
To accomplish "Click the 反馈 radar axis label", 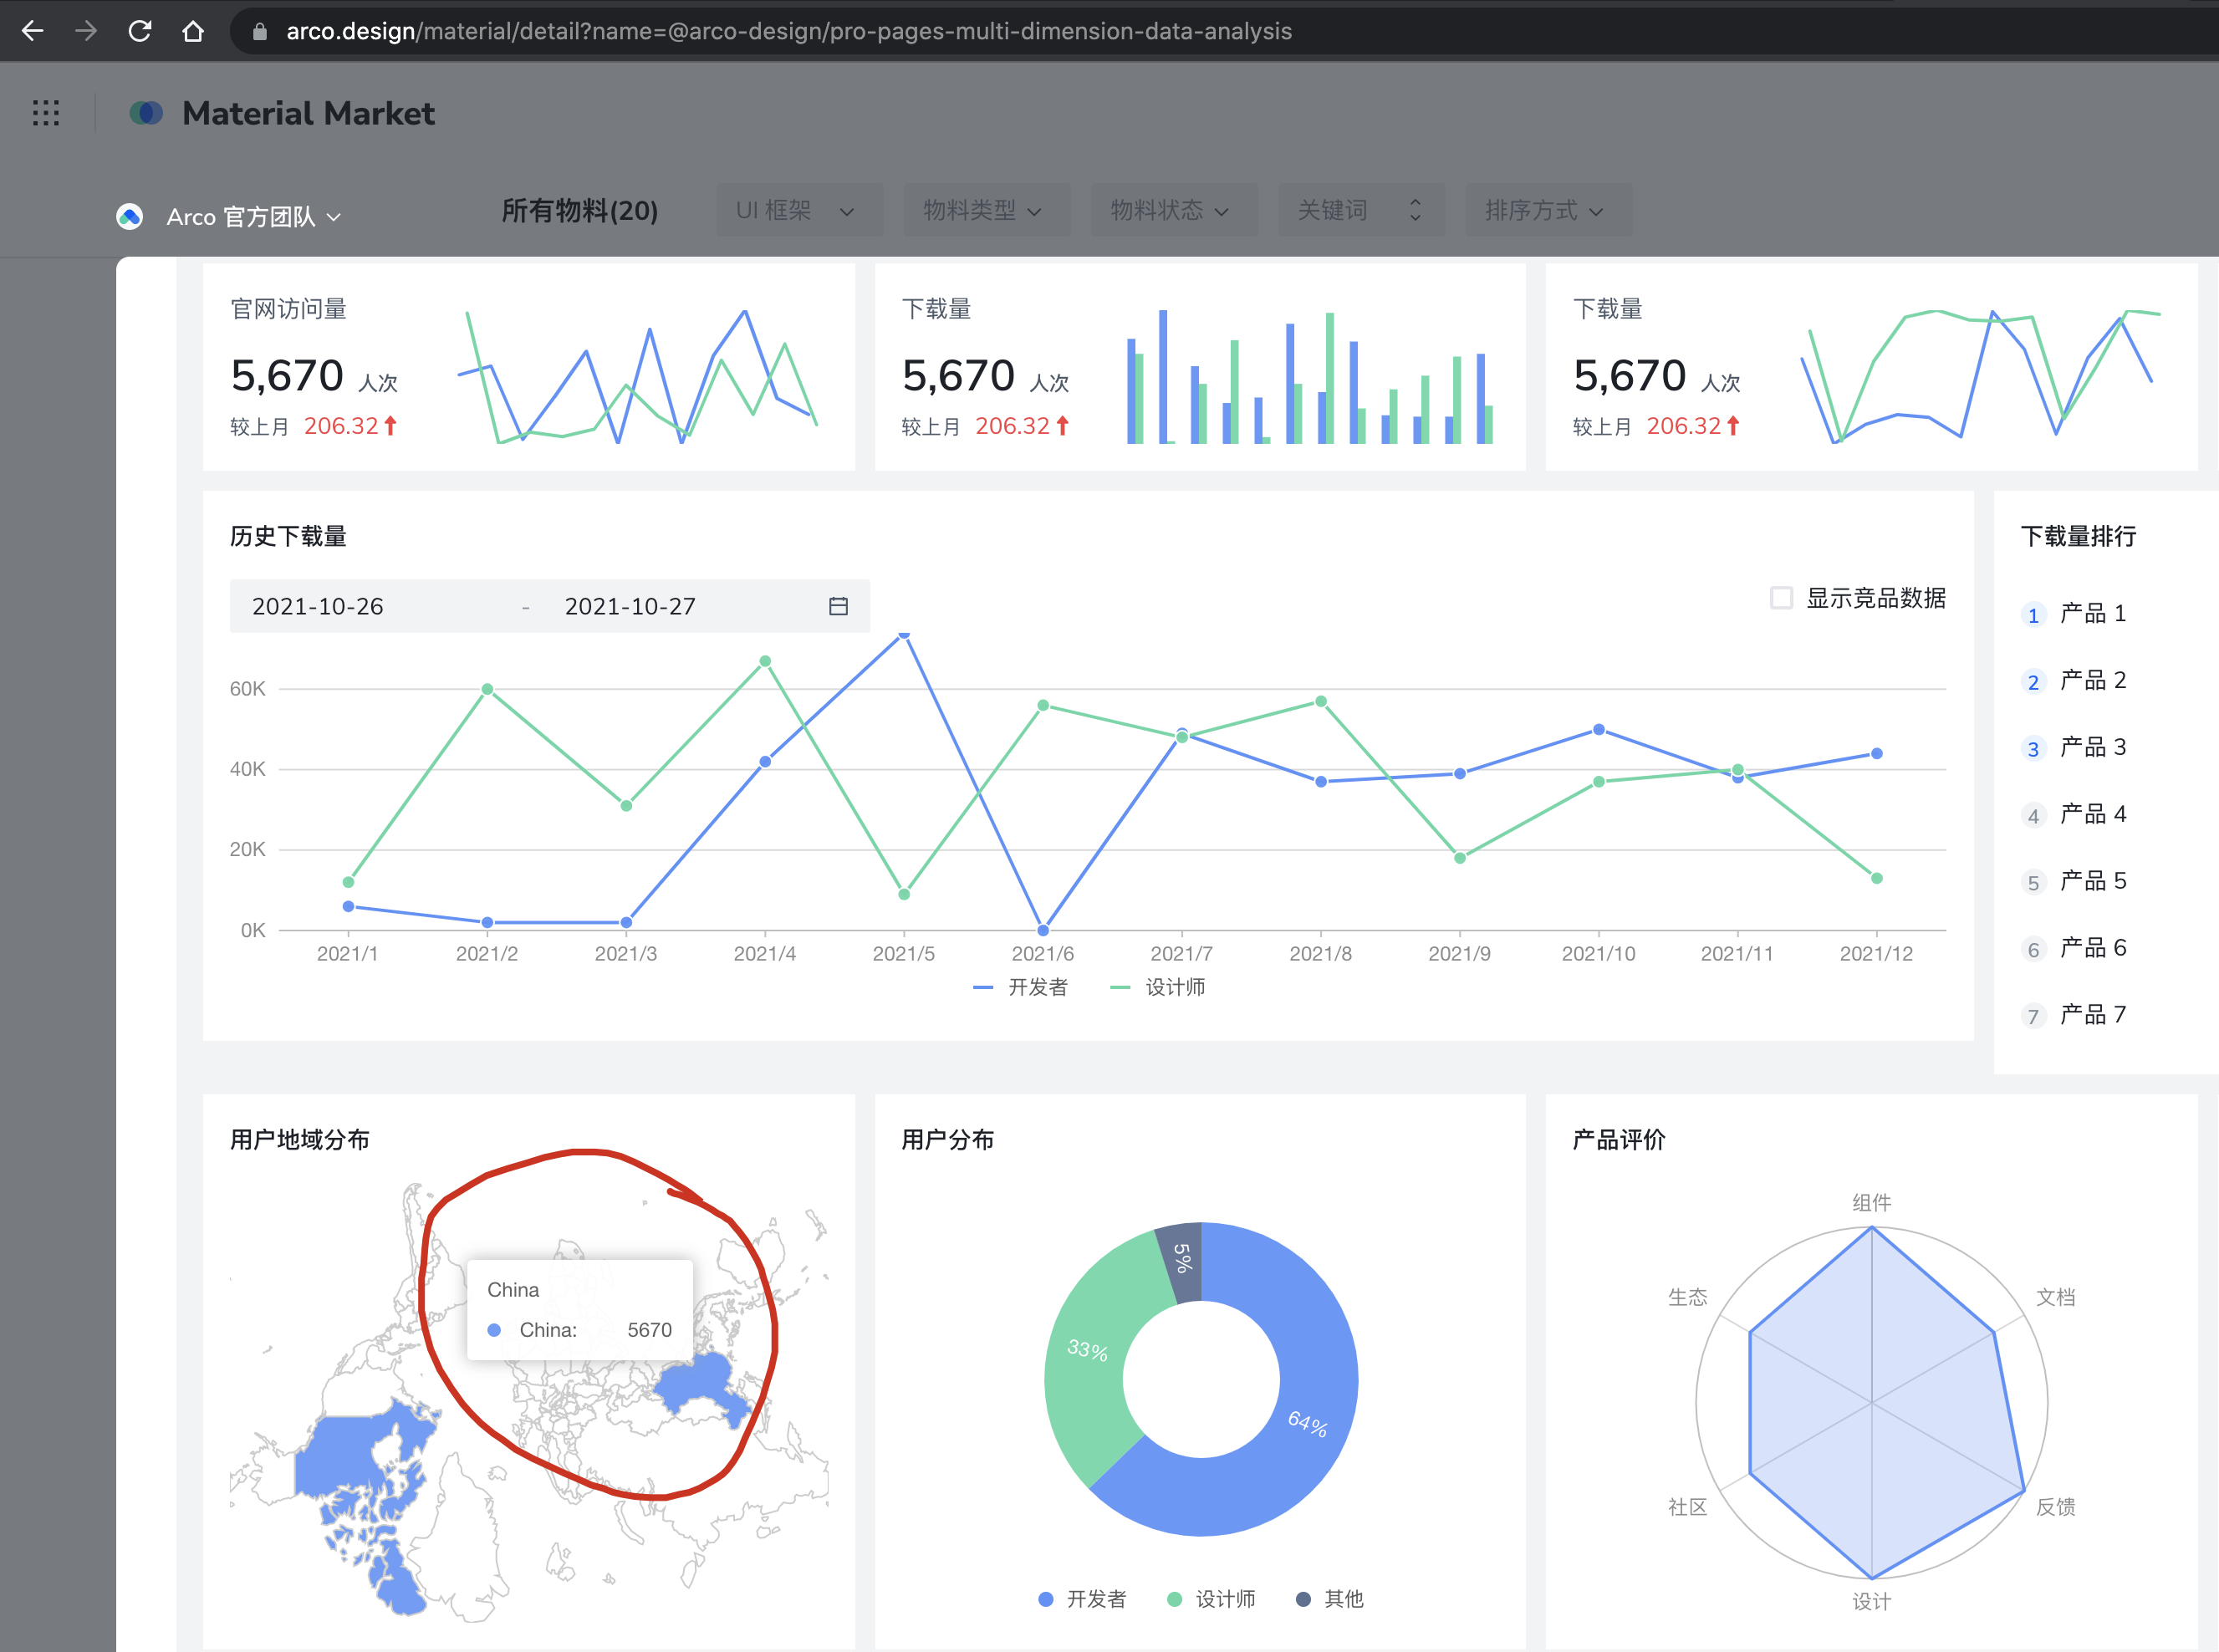I will (x=2056, y=1507).
